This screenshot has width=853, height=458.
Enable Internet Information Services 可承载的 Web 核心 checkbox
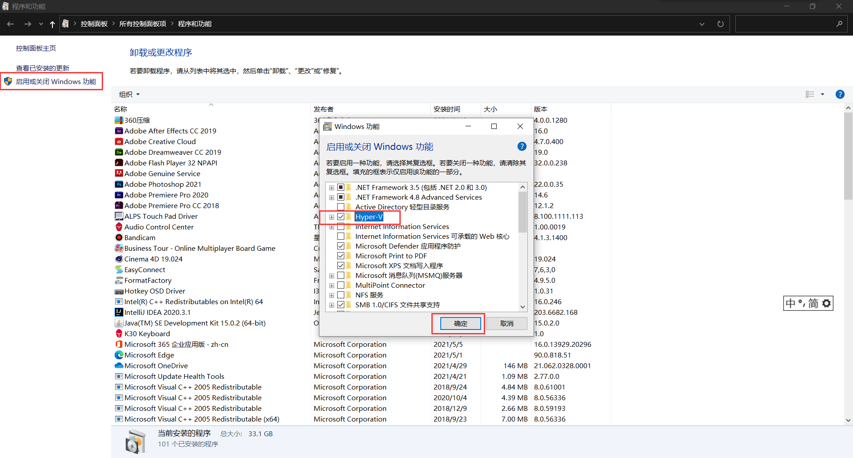[x=341, y=236]
